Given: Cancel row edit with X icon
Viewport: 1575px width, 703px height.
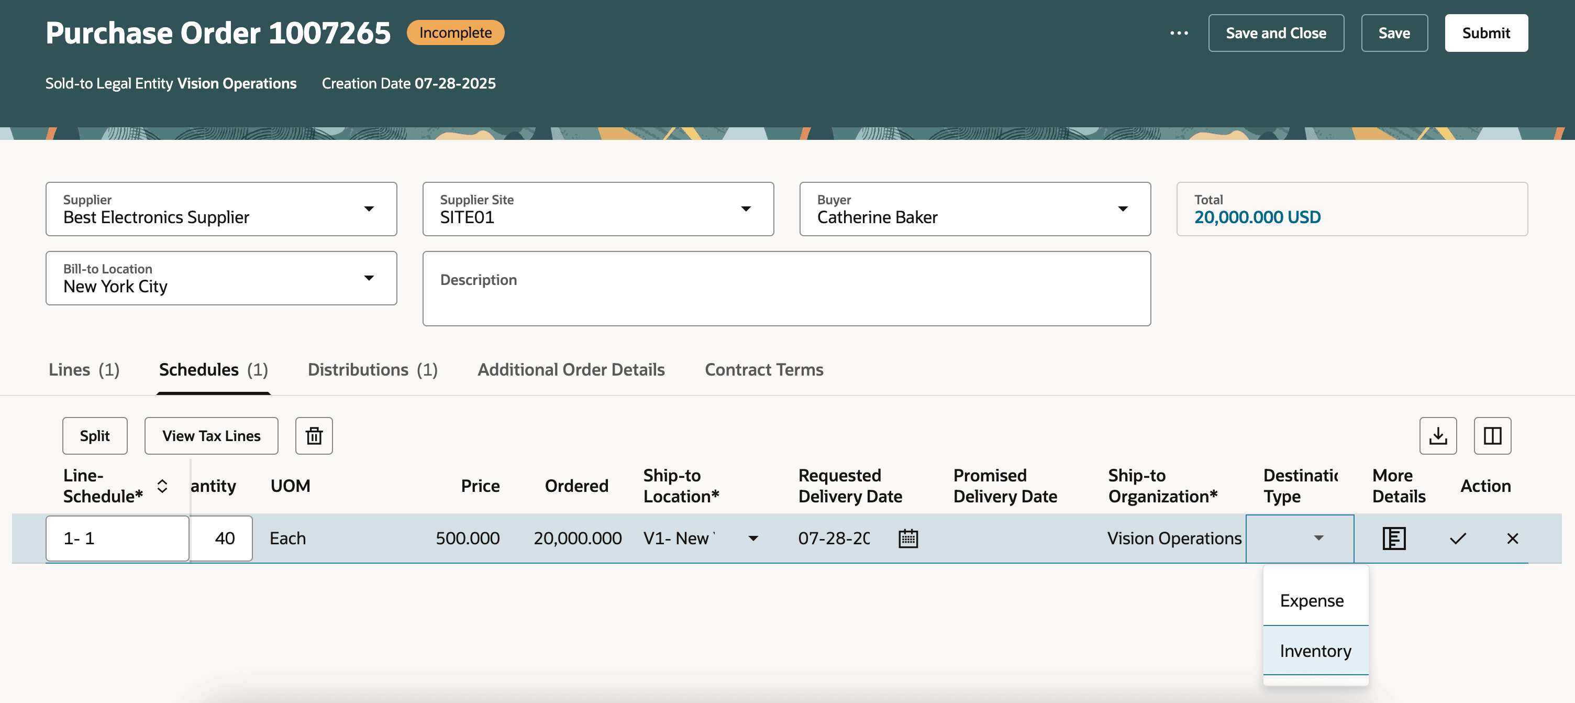Looking at the screenshot, I should 1512,539.
